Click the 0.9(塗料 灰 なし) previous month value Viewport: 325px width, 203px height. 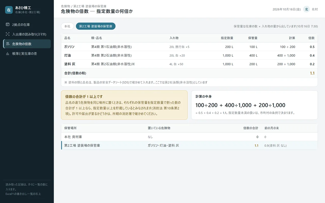tap(275, 146)
